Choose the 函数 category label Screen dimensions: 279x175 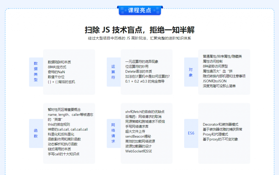(x=36, y=133)
